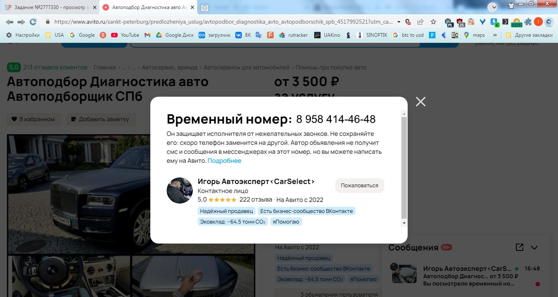This screenshot has width=558, height=297.
Task: Open the Gmail bookmark icon
Action: tap(147, 35)
